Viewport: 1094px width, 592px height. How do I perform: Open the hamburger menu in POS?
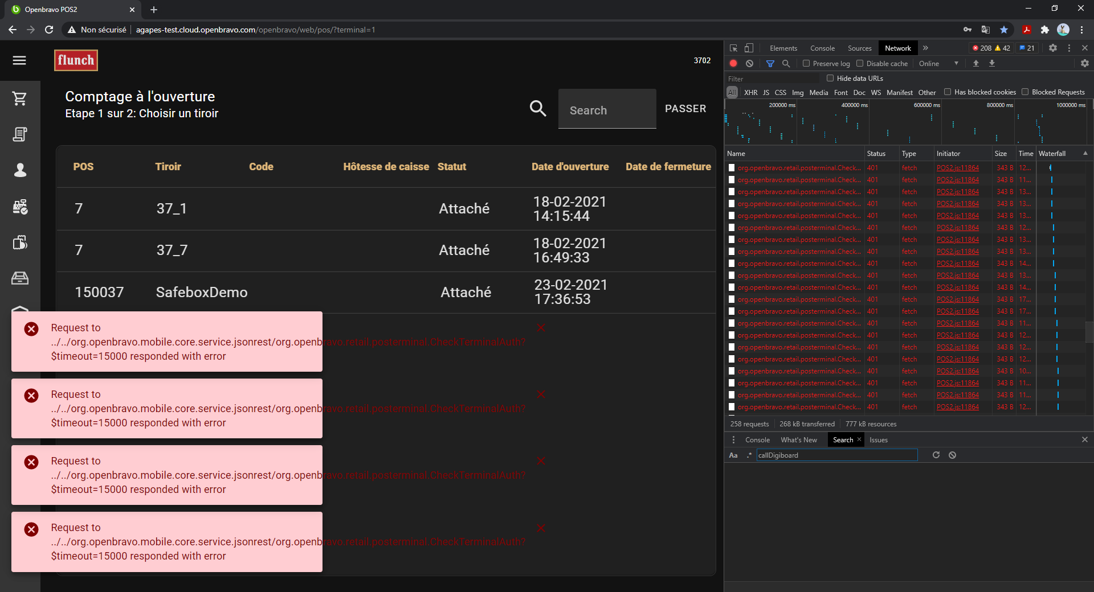19,60
